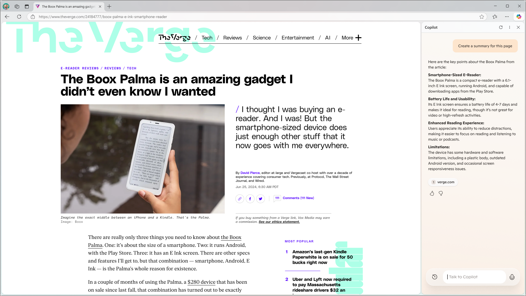Click the thumbs up icon in Copilot
This screenshot has width=526, height=296.
point(432,193)
